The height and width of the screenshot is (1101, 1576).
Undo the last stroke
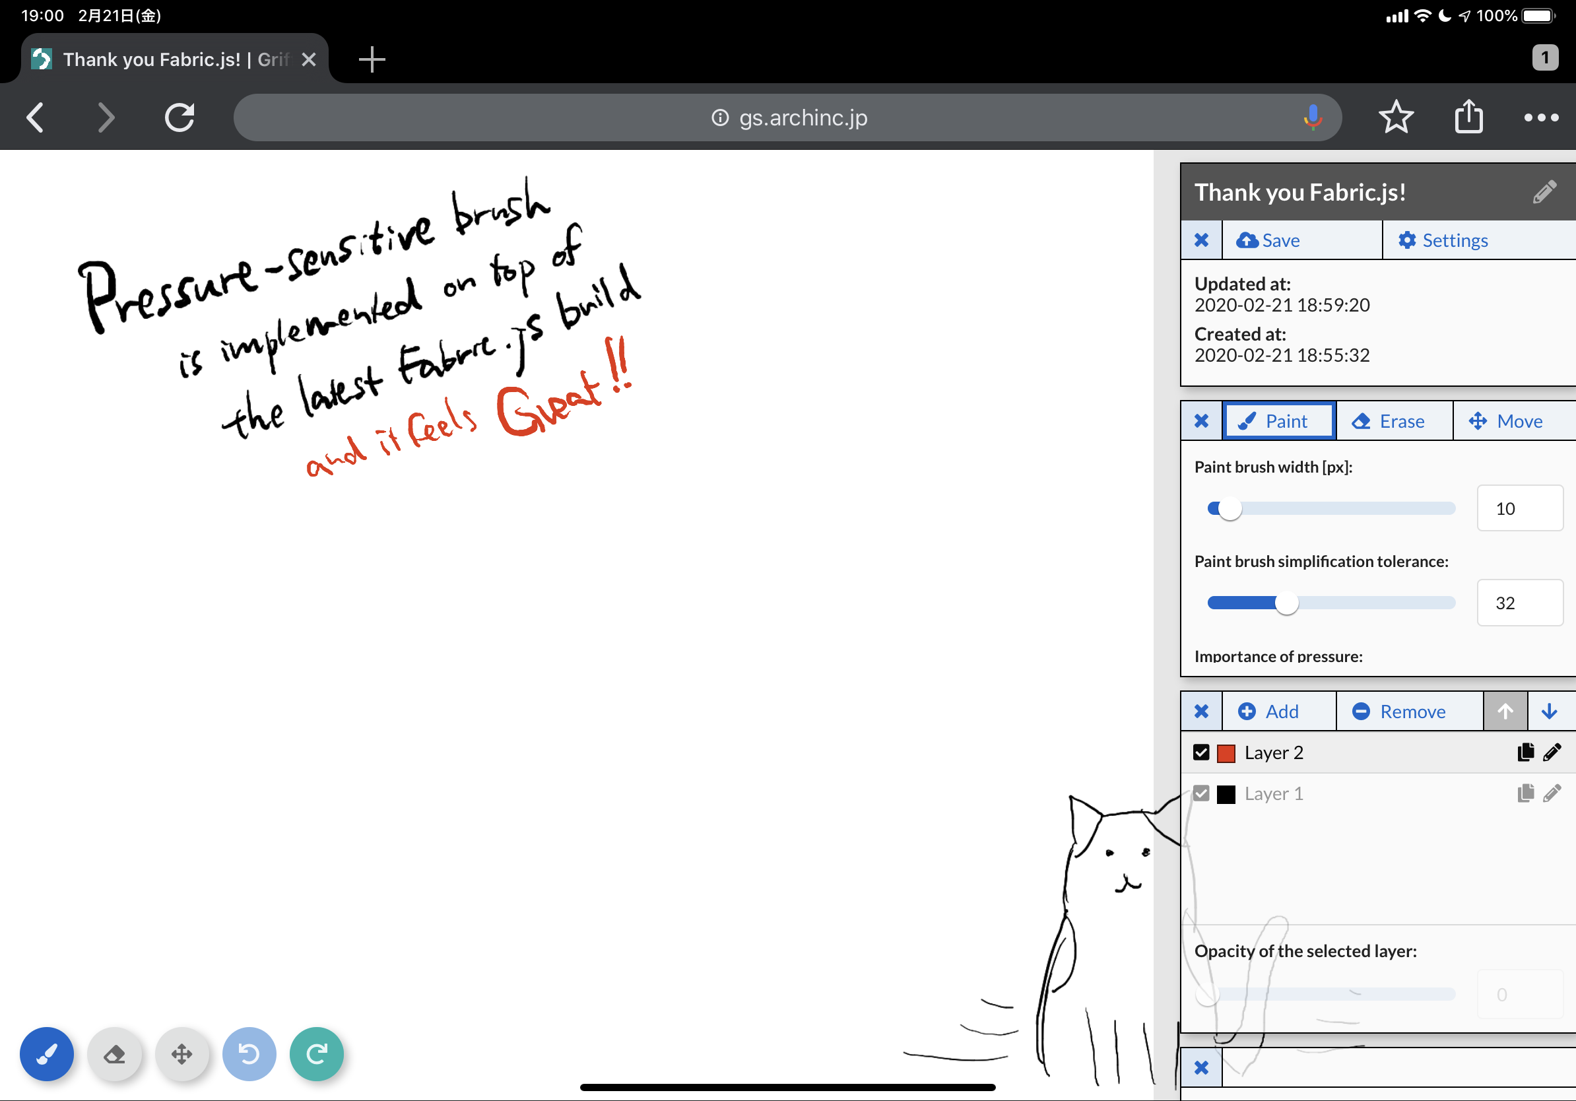(249, 1053)
